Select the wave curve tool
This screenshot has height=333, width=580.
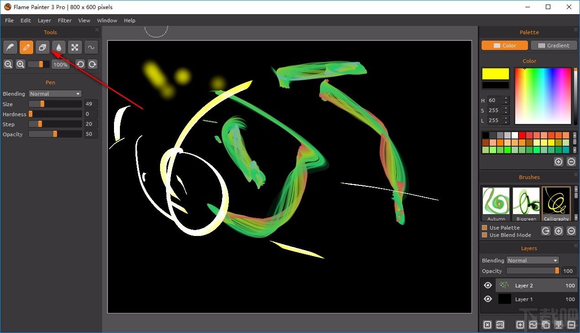pyautogui.click(x=91, y=47)
